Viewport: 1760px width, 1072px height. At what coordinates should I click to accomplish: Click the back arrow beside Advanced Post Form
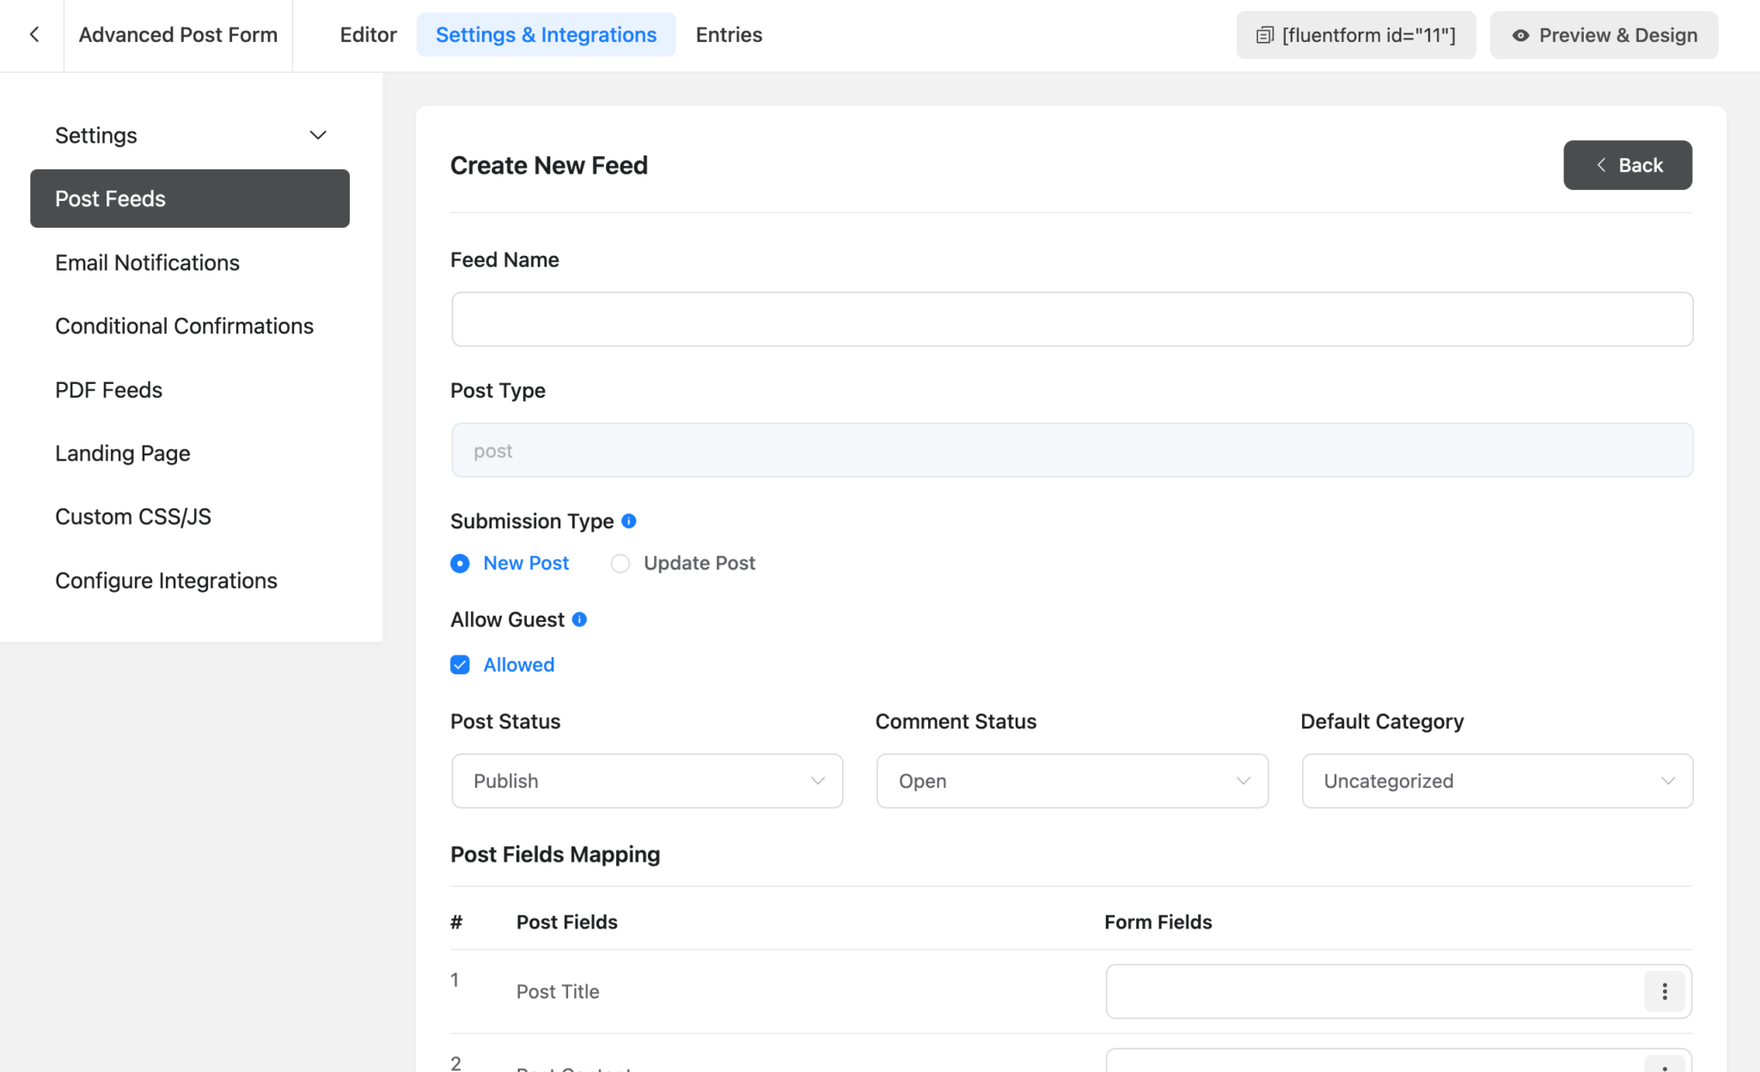pyautogui.click(x=34, y=34)
